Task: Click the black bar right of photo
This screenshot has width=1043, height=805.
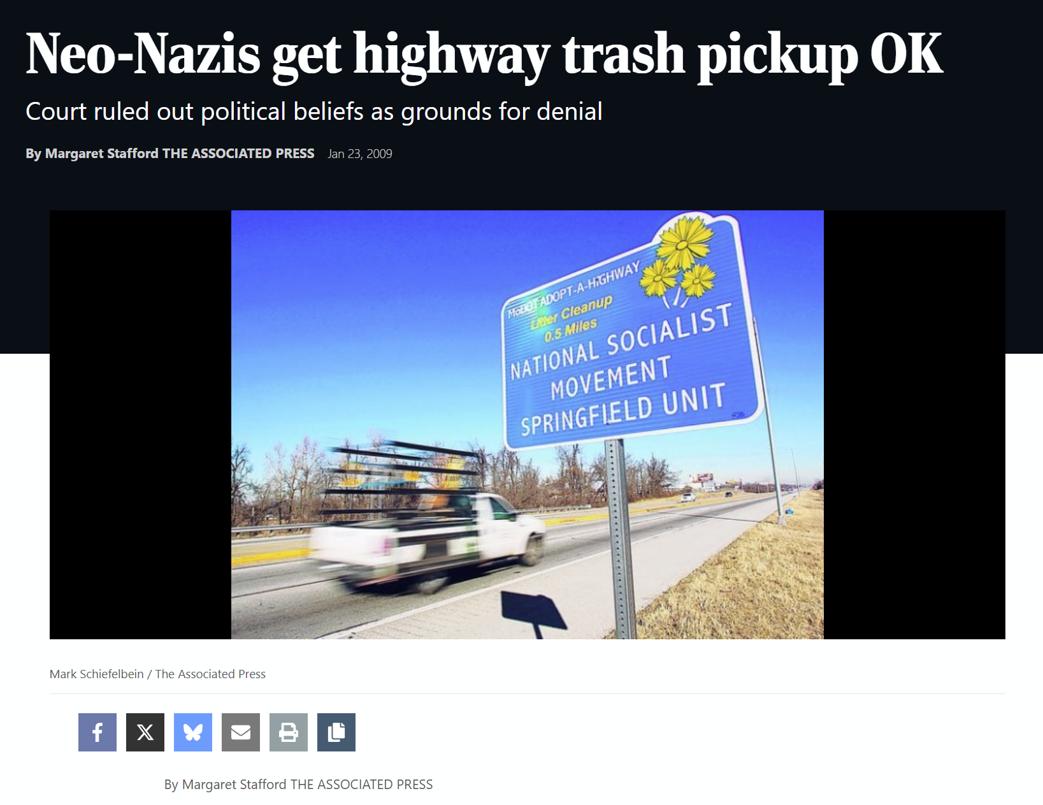Action: [x=914, y=424]
